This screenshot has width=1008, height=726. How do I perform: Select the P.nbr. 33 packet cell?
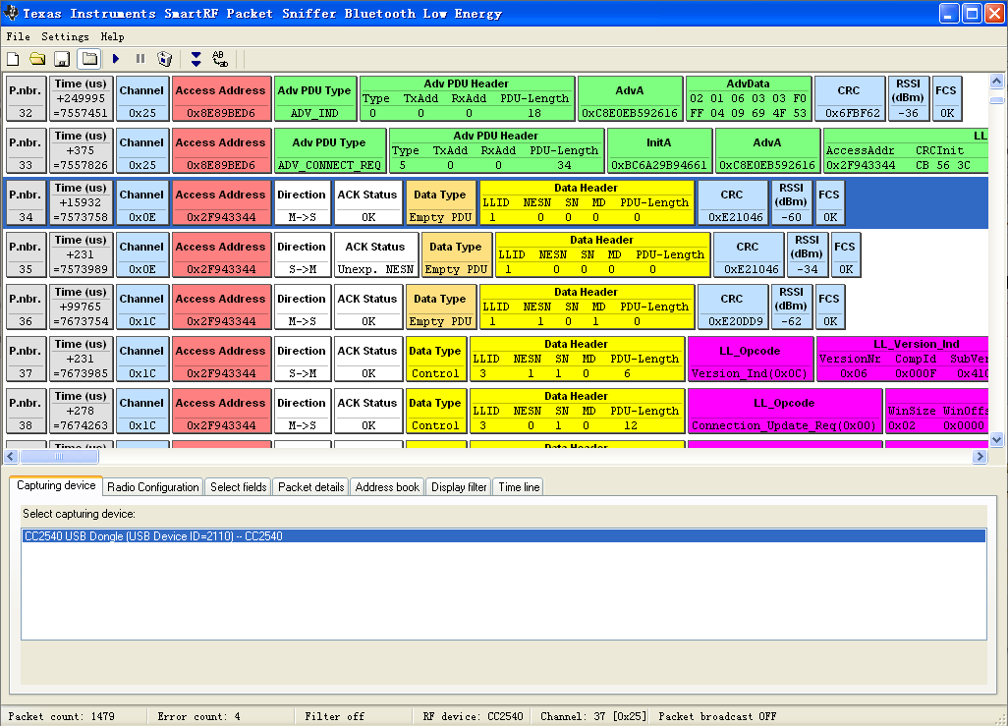(x=26, y=150)
